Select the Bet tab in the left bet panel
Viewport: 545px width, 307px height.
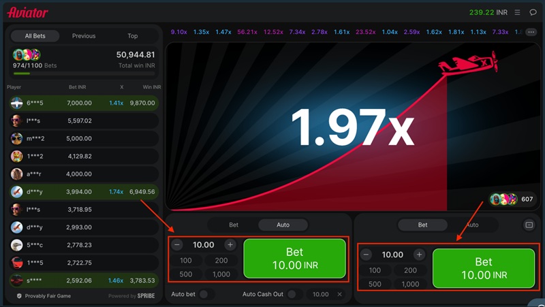234,225
